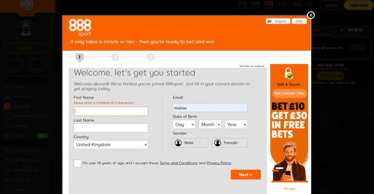
Task: Click the Home house icon in sidebar
Action: click(7, 86)
